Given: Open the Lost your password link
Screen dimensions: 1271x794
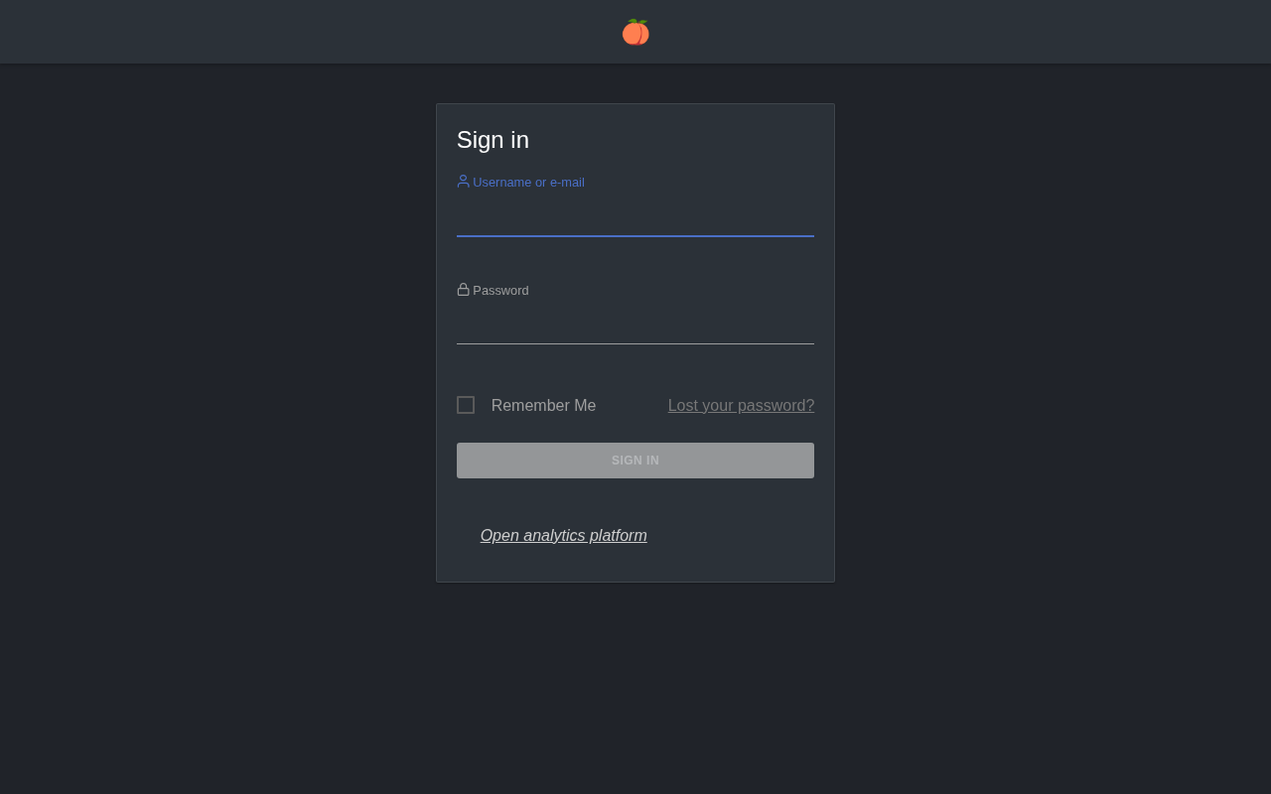Looking at the screenshot, I should (741, 405).
